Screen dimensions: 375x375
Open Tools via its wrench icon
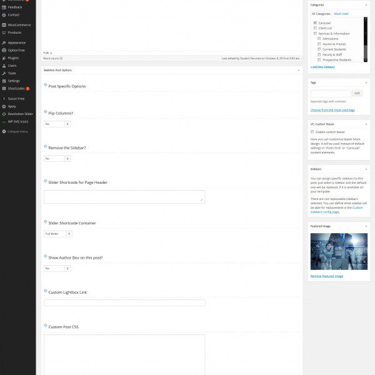4,73
